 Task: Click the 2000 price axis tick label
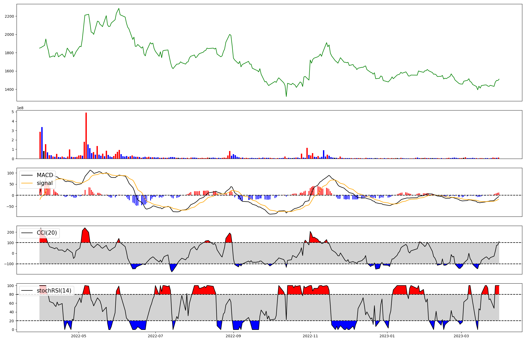click(9, 34)
